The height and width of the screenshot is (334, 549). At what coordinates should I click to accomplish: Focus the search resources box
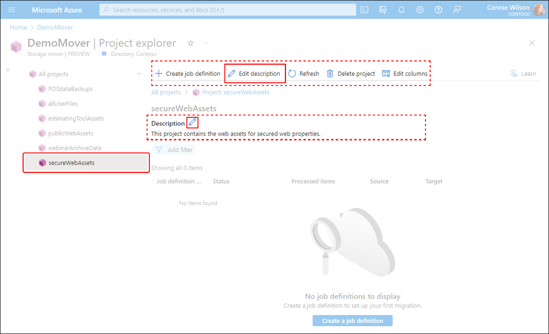point(228,10)
